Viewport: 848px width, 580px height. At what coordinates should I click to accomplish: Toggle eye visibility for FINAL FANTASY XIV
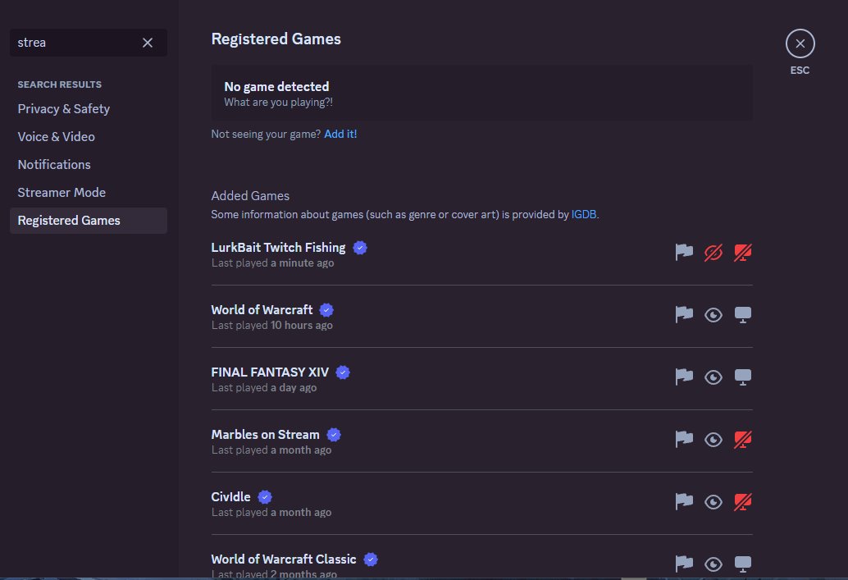click(x=714, y=377)
